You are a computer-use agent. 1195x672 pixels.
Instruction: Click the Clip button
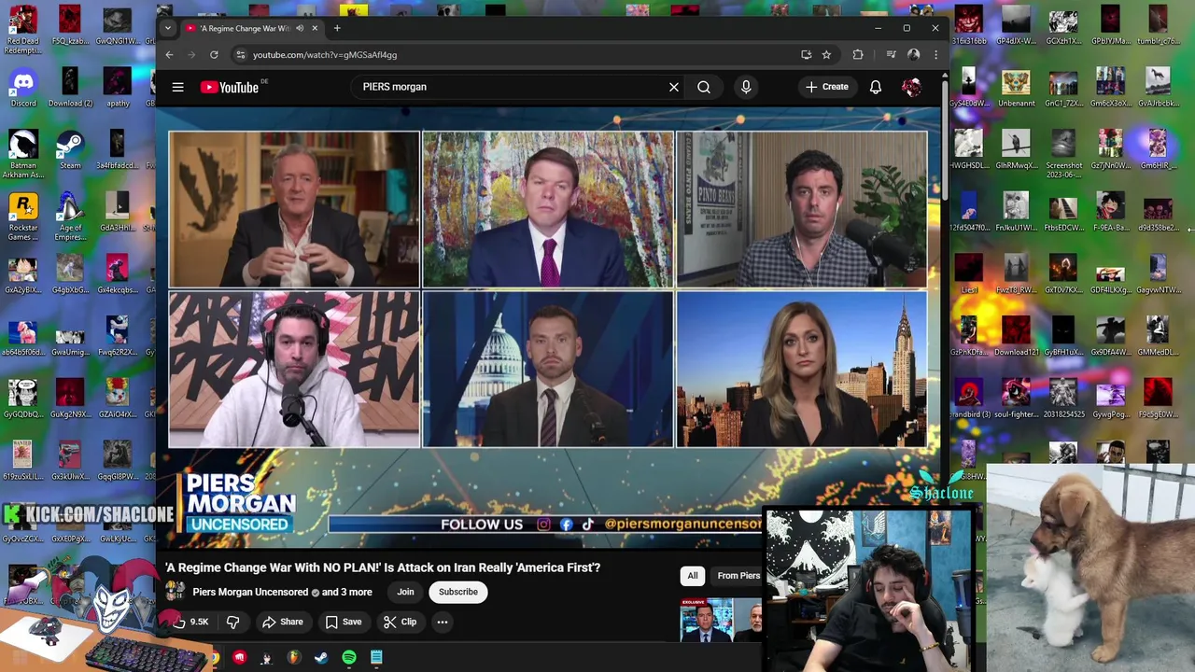pyautogui.click(x=400, y=622)
